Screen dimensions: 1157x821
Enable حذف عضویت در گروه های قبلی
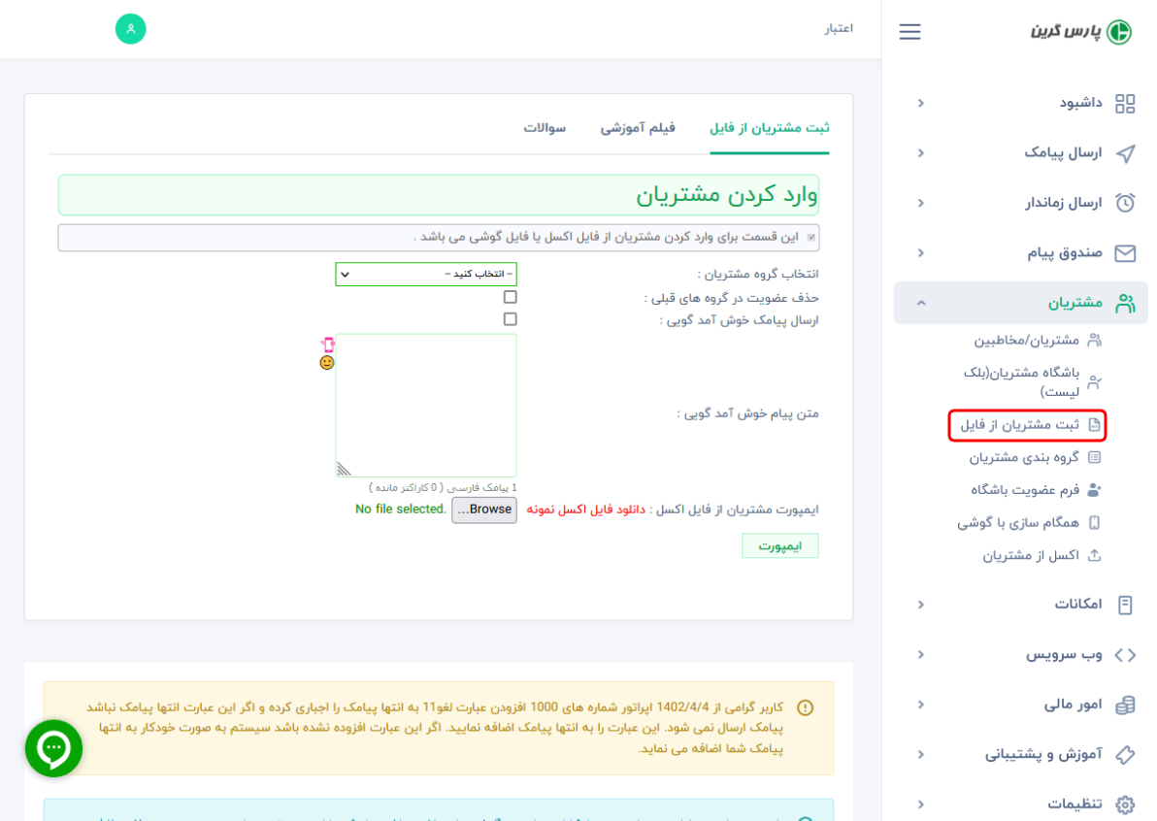(509, 298)
